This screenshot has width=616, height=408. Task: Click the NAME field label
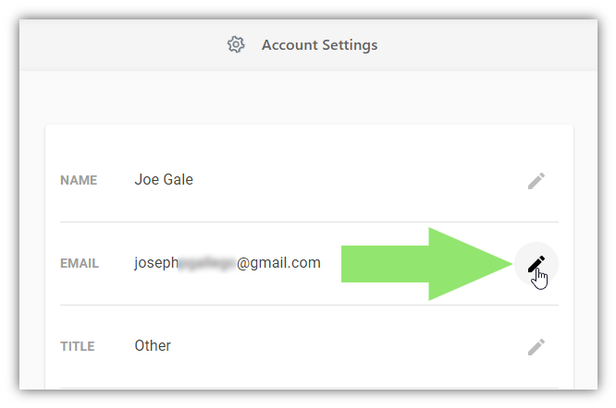pyautogui.click(x=79, y=180)
